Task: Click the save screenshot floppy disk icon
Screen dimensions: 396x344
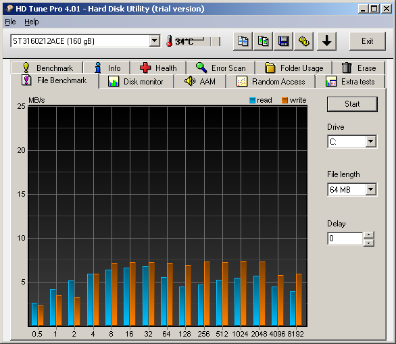Action: point(283,41)
